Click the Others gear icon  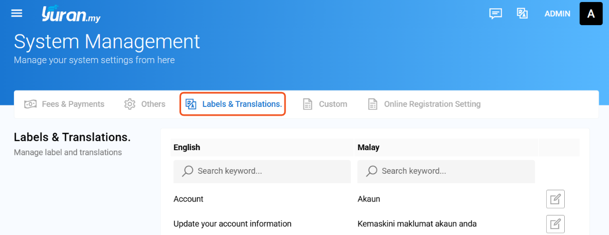[130, 104]
